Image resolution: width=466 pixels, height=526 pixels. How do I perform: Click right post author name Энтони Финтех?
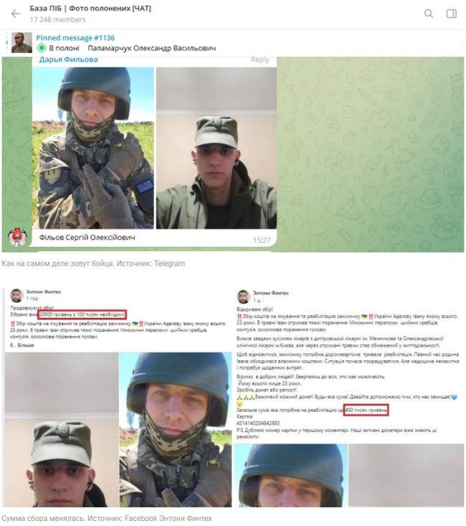point(270,293)
